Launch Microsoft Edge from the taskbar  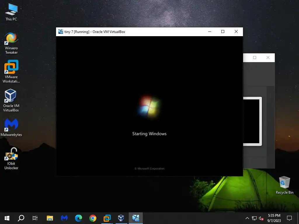[x=79, y=218]
